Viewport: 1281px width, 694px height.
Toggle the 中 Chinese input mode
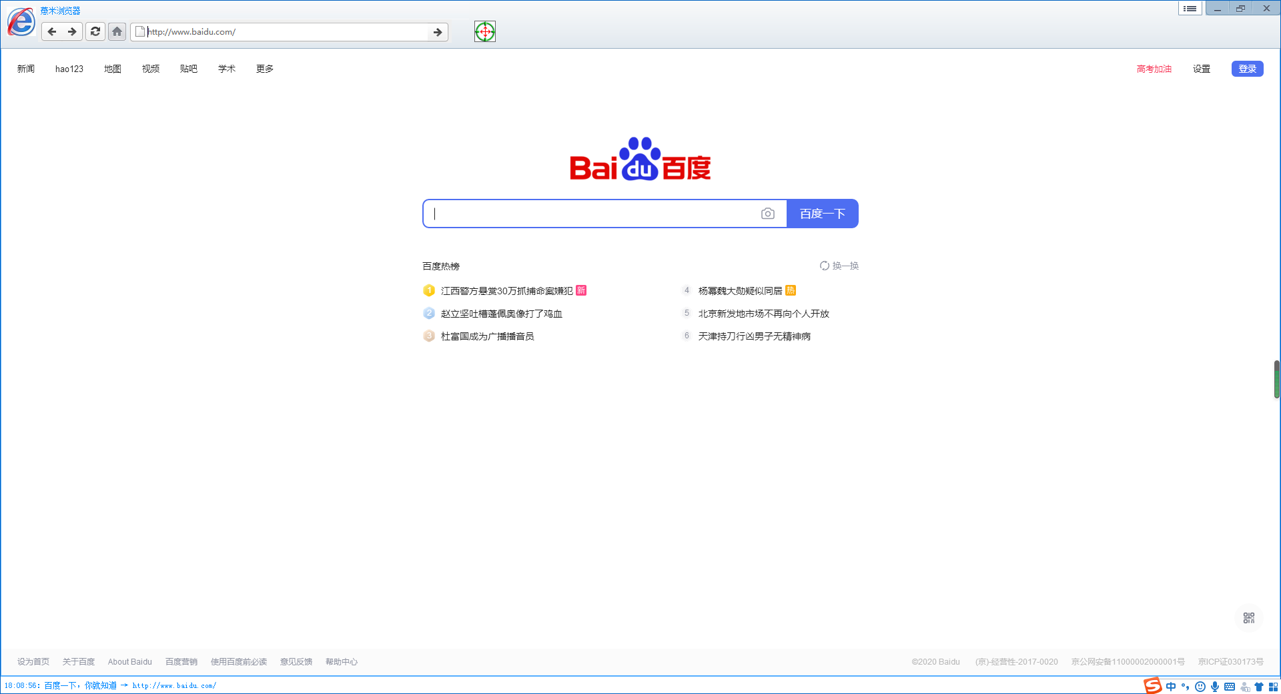[x=1171, y=687]
